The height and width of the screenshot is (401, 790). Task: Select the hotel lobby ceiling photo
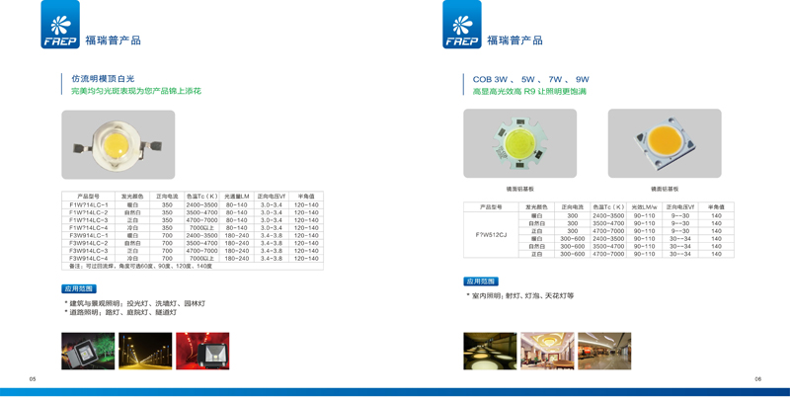546,351
